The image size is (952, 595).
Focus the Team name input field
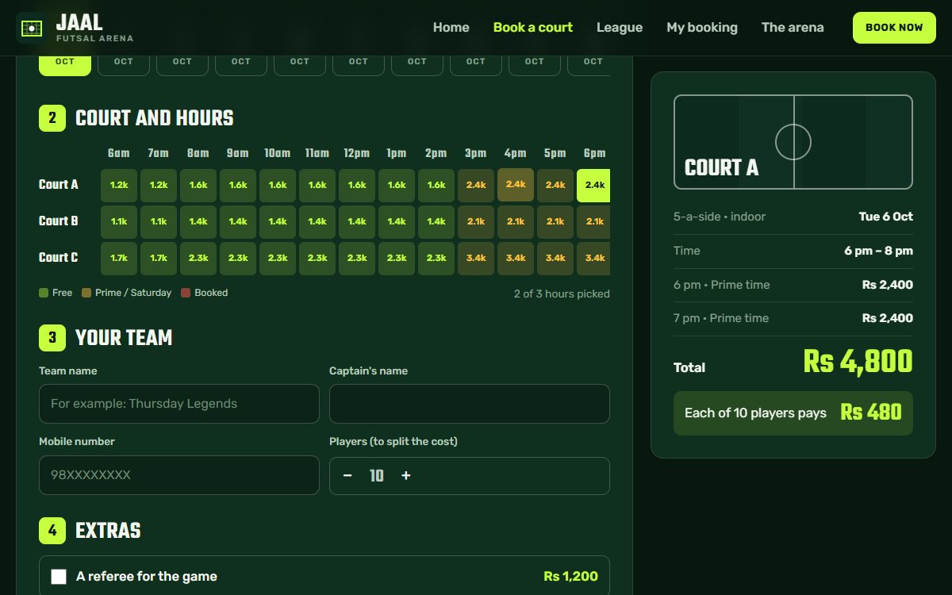coord(179,404)
